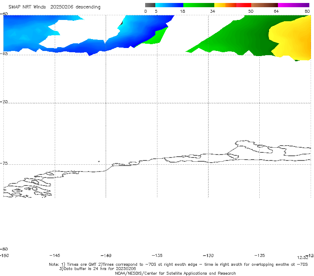The image size is (314, 276).
Task: Click the color bar label '50'
Action: pos(251,11)
